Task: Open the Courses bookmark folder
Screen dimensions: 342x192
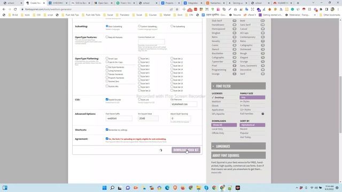Action: 151,15
